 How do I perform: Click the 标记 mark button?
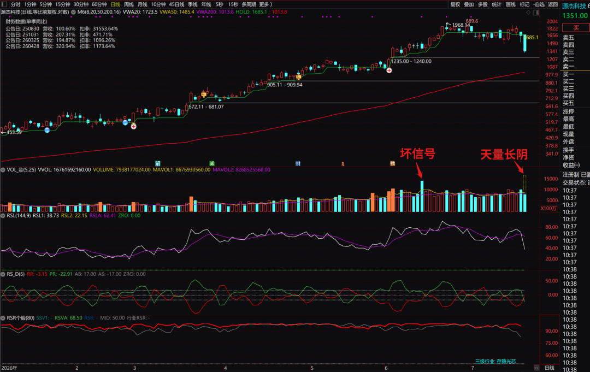point(524,4)
